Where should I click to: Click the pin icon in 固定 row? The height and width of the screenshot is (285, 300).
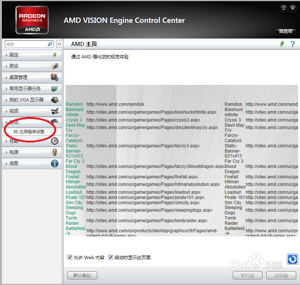(x=55, y=55)
